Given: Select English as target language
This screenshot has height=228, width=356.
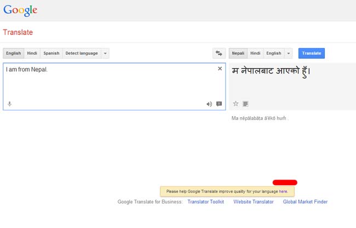Looking at the screenshot, I should [x=274, y=53].
